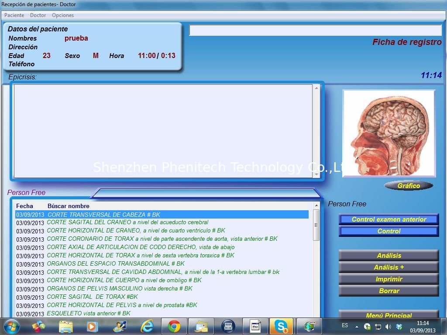The image size is (447, 335).
Task: Switch to the globe application in taskbar
Action: click(x=309, y=326)
